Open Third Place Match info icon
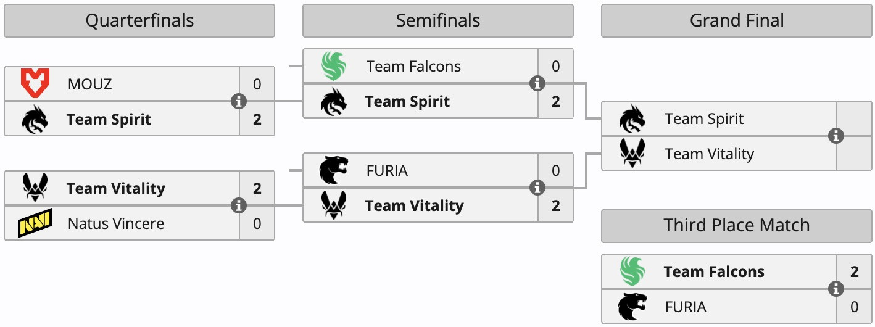 point(836,289)
